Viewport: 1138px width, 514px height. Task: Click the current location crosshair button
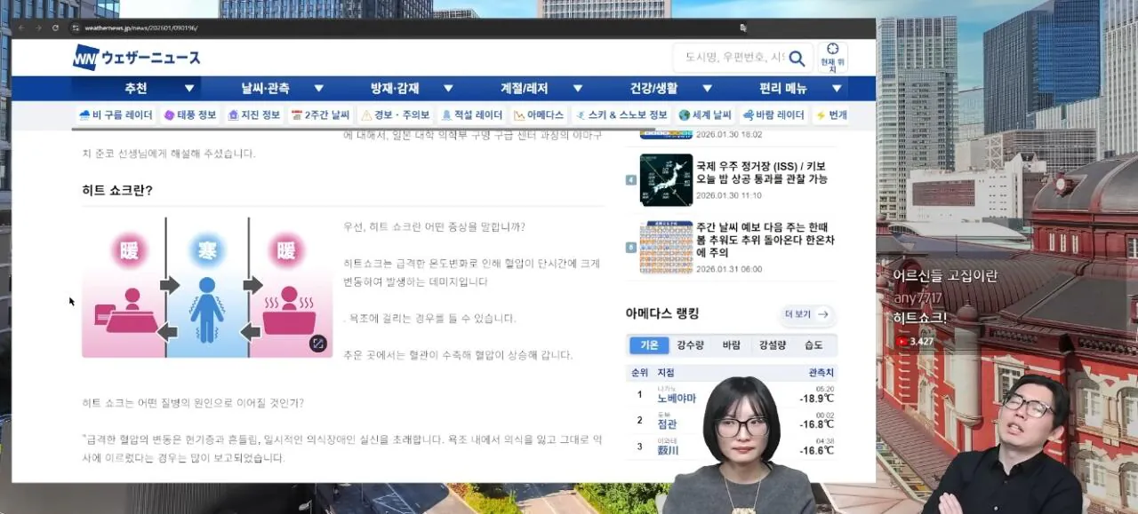coord(832,57)
